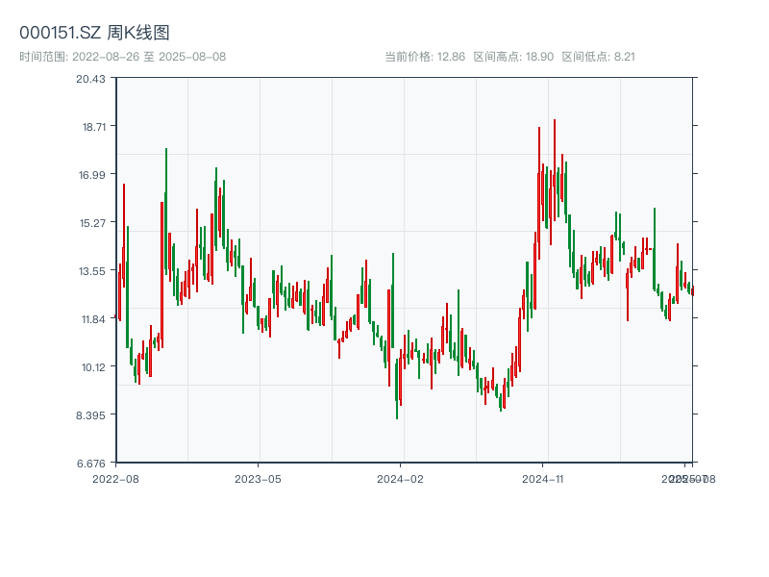Screen dimensions: 769x577
Task: Click the lowest green candlestick near 8.21 low
Action: (397, 389)
